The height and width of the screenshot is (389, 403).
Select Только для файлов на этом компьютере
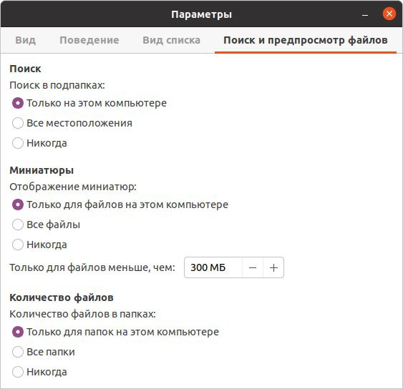(x=120, y=205)
